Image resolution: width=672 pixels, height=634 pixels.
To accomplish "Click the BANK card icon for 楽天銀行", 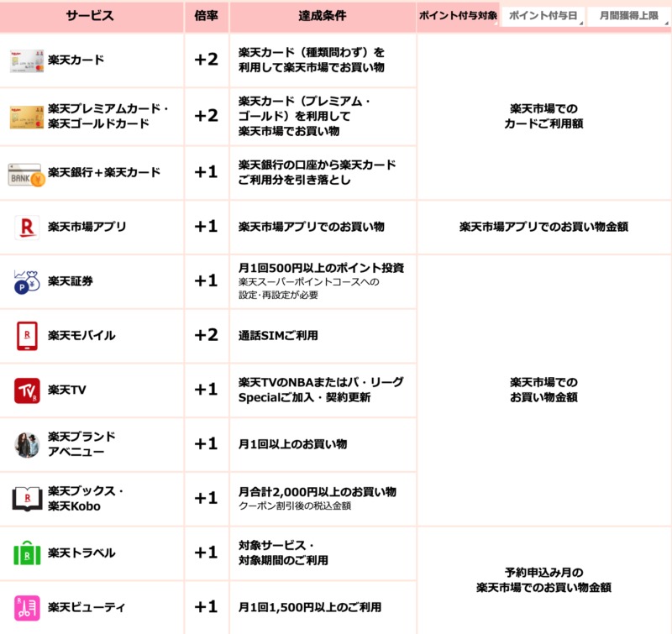I will (27, 175).
